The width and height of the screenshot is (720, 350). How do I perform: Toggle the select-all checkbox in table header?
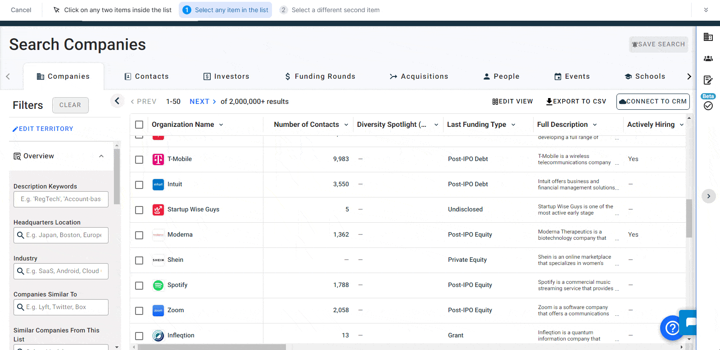tap(139, 125)
